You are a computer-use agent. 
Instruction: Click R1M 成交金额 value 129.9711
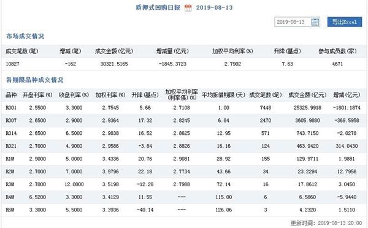click(x=307, y=159)
